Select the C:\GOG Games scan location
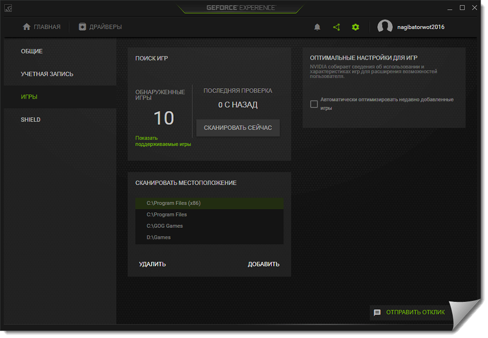488x338 pixels. tap(165, 226)
